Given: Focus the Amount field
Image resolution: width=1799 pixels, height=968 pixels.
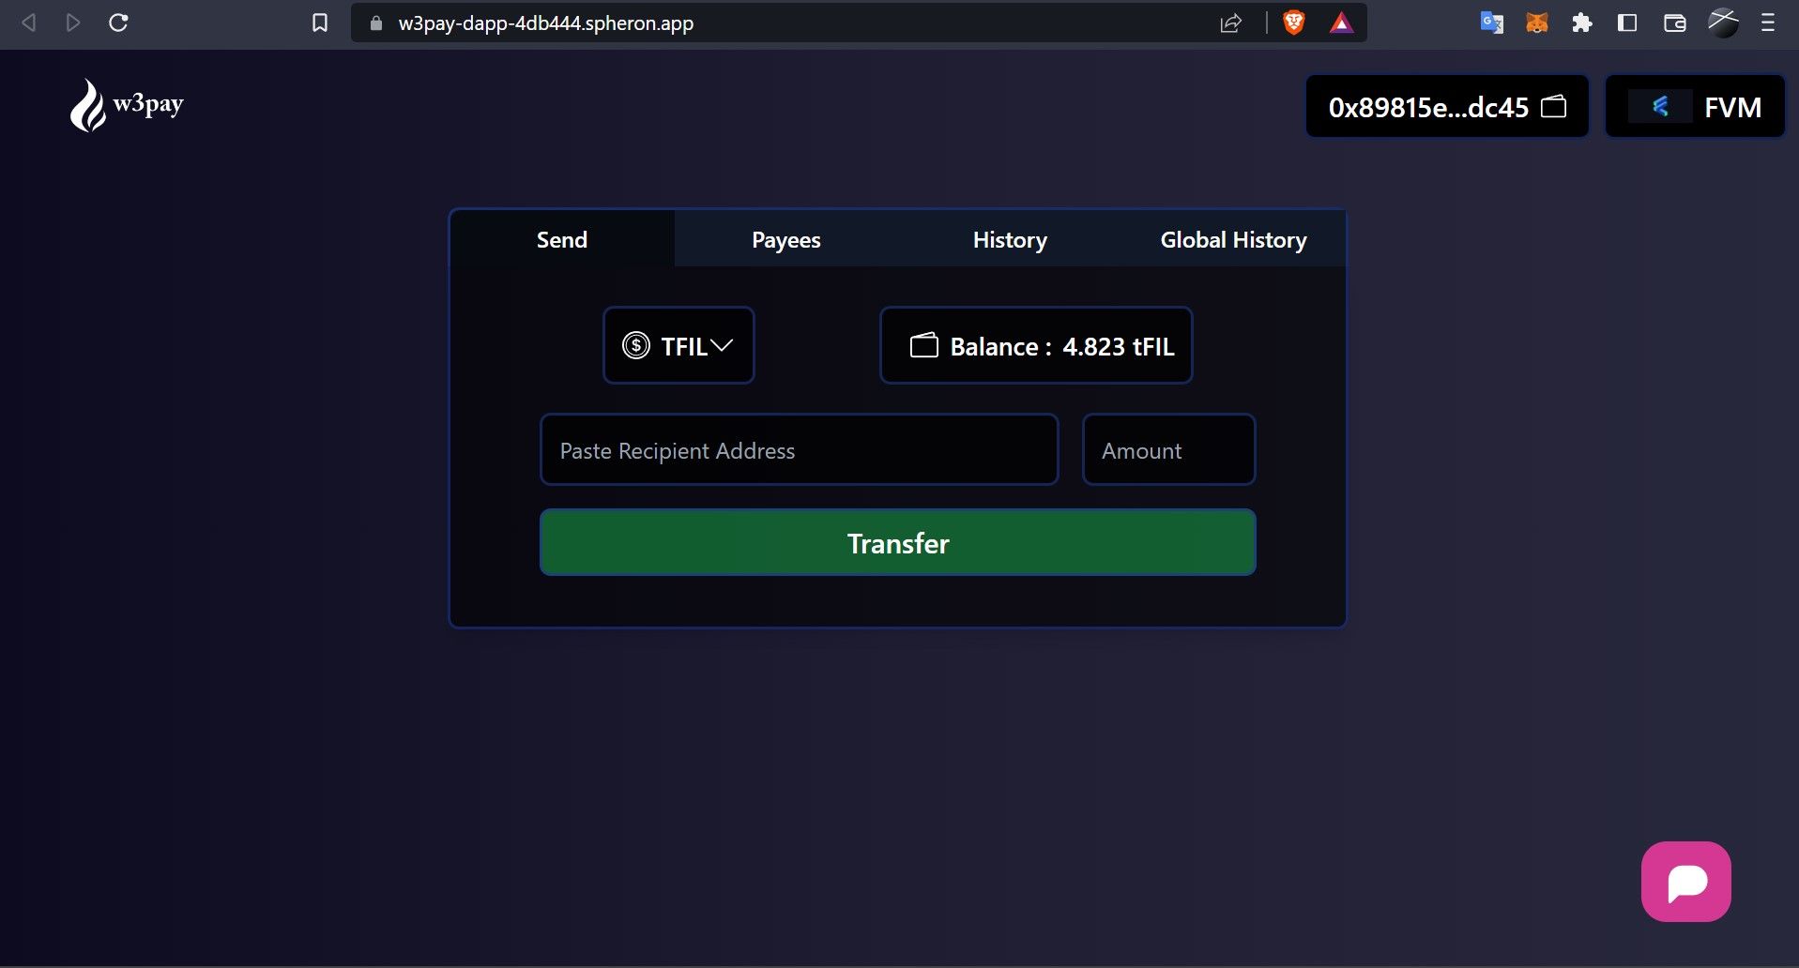Looking at the screenshot, I should [1168, 450].
